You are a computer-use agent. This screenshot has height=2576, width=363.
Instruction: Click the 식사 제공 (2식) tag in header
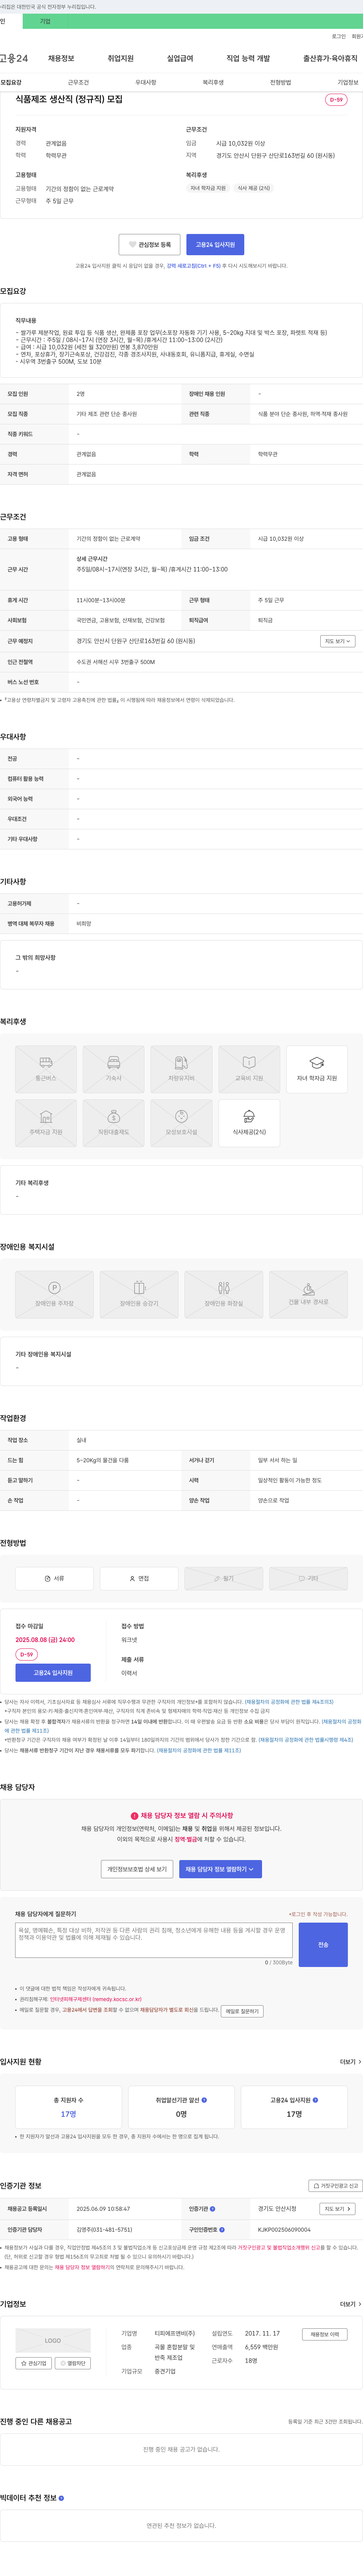tap(253, 188)
